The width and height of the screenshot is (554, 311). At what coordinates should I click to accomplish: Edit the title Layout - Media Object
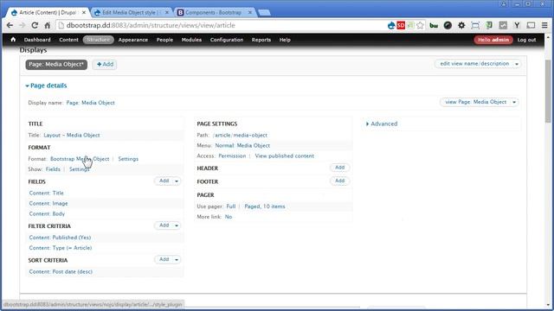(72, 135)
